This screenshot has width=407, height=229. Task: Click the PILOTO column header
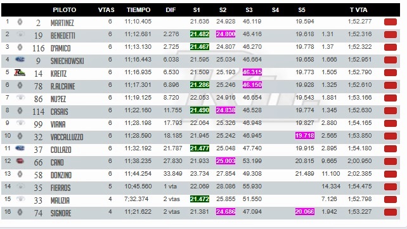click(x=65, y=10)
